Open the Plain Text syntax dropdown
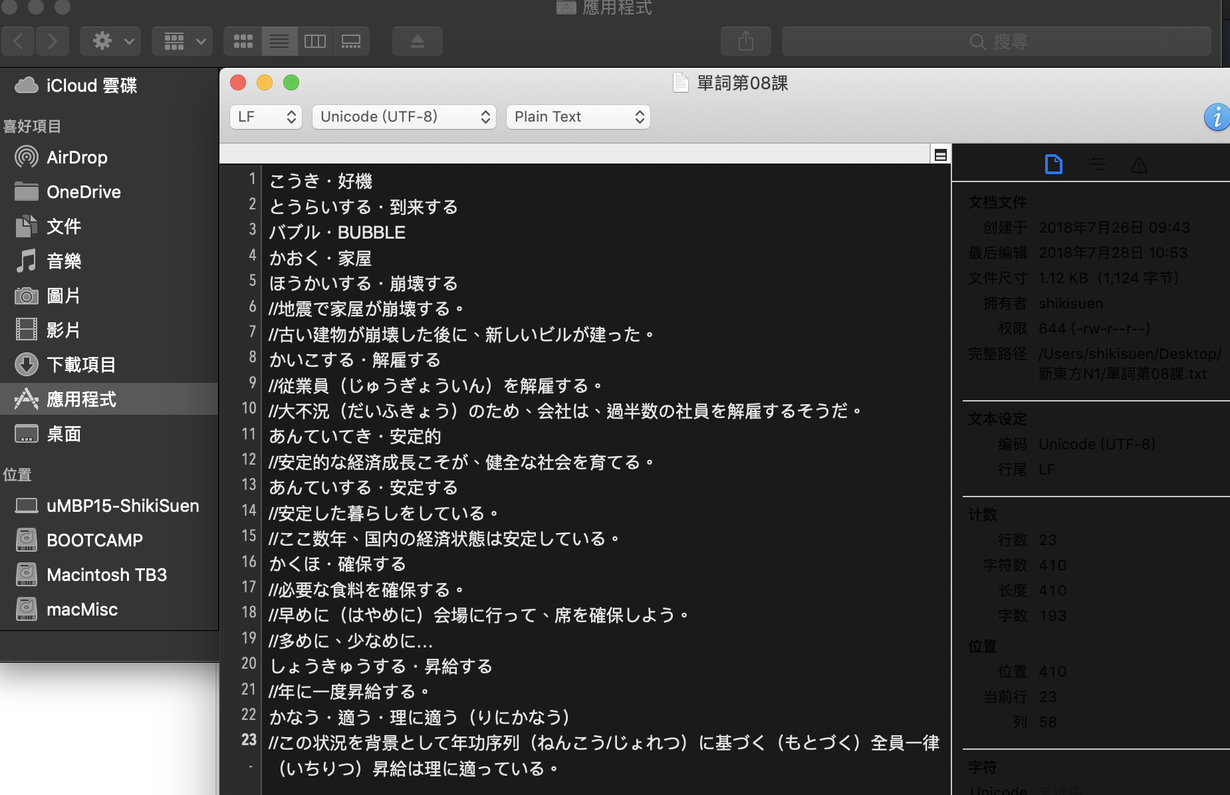This screenshot has width=1230, height=795. pos(578,117)
